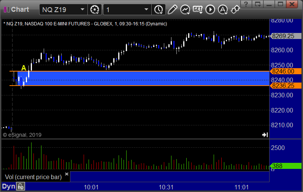Expand the NQ Z19 symbol dropdown
Screen dimensions: 303x192
pos(82,9)
